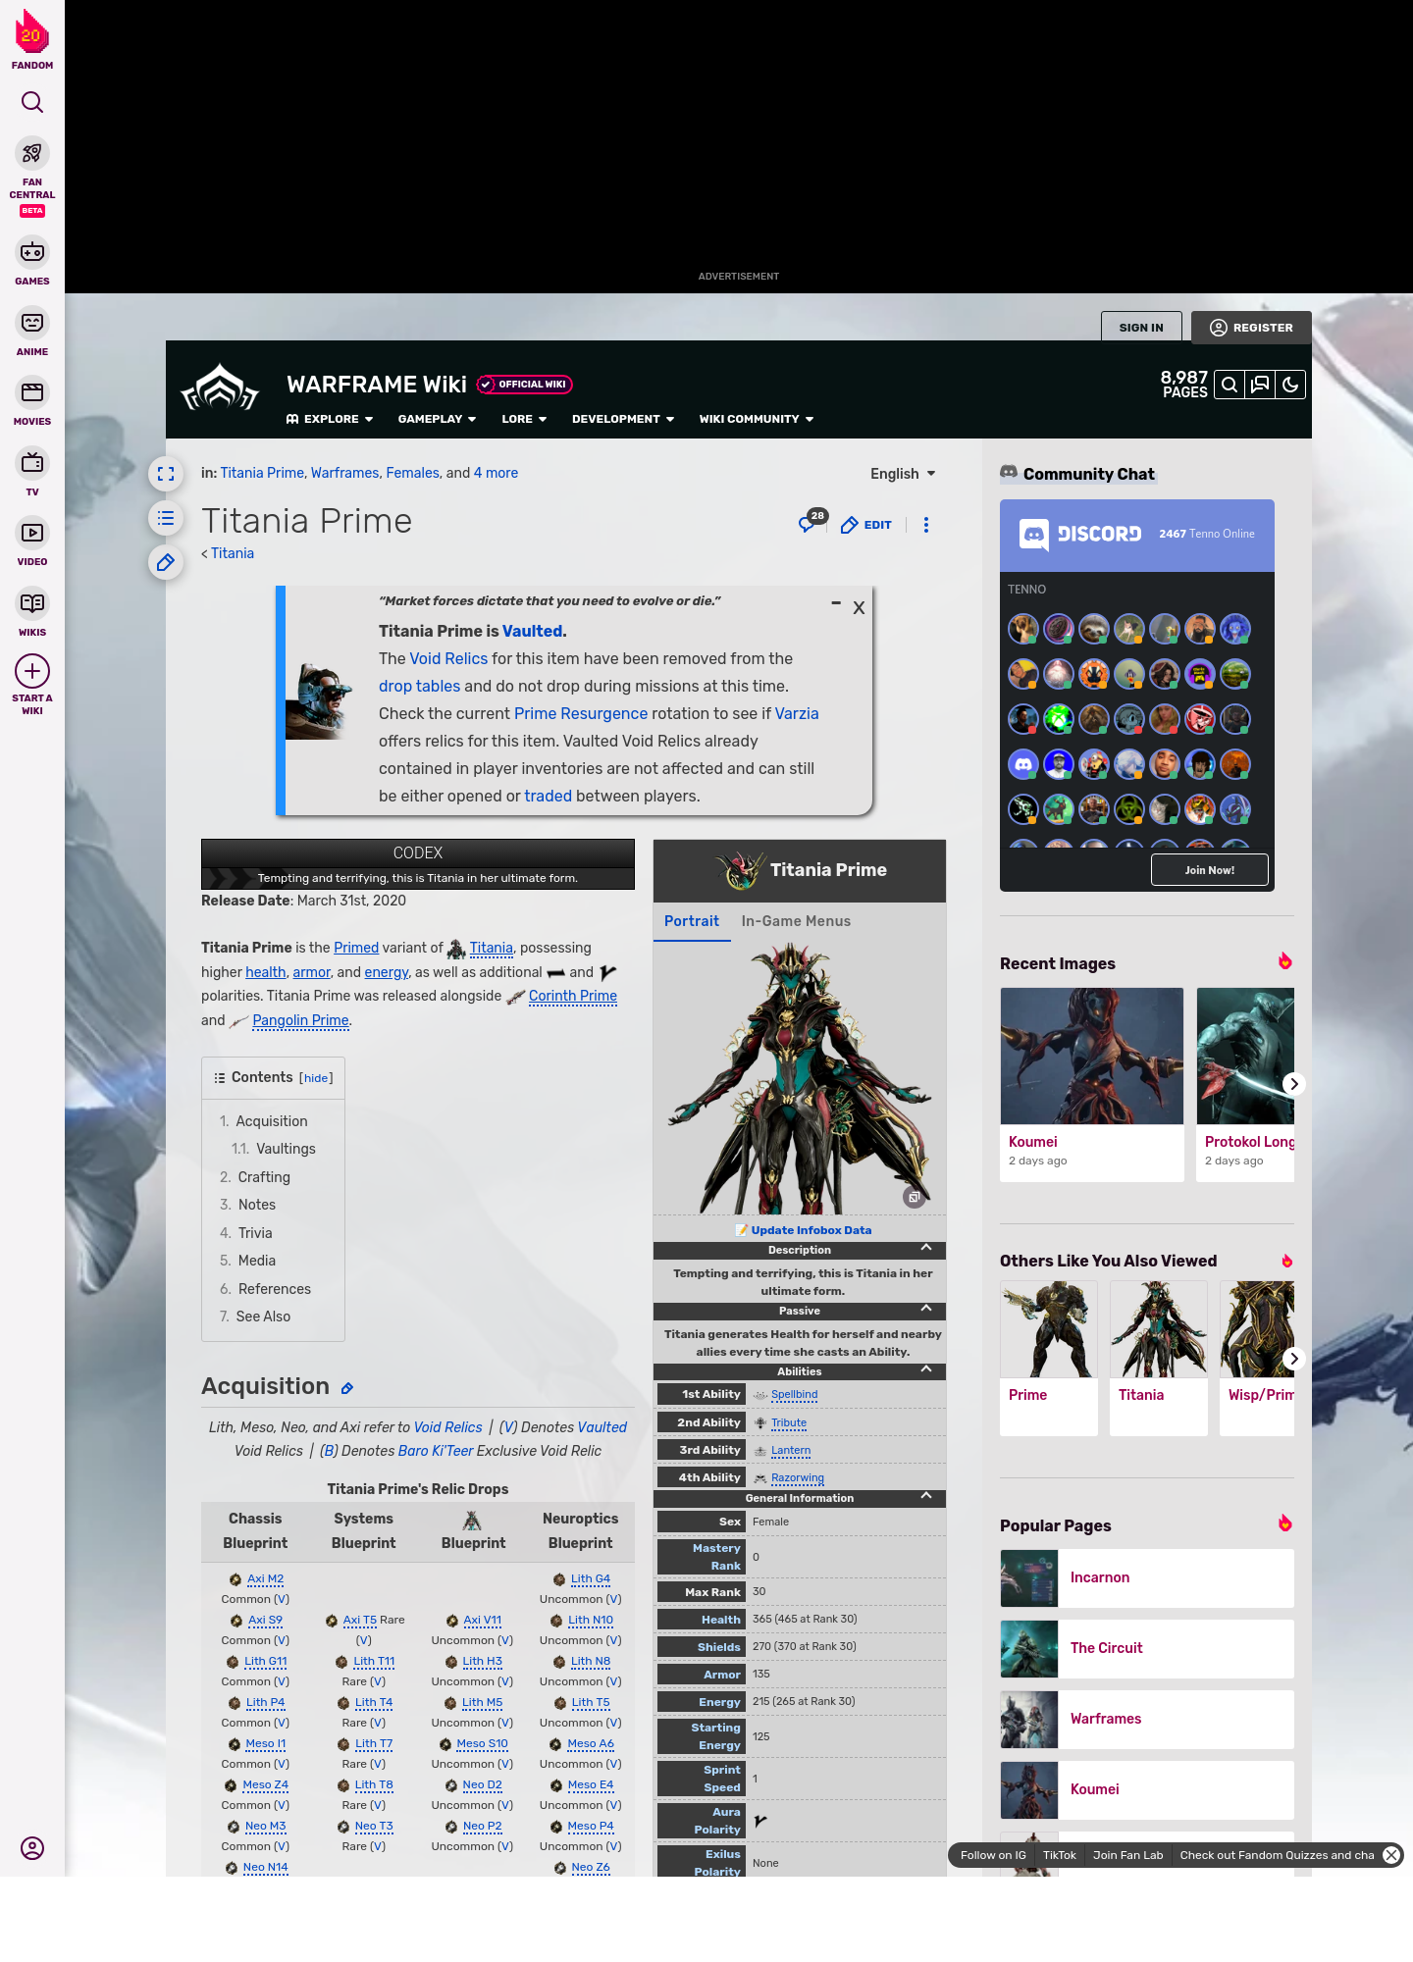This screenshot has height=1962, width=1413.
Task: Close the Vaulted notice box
Action: pos(859,607)
